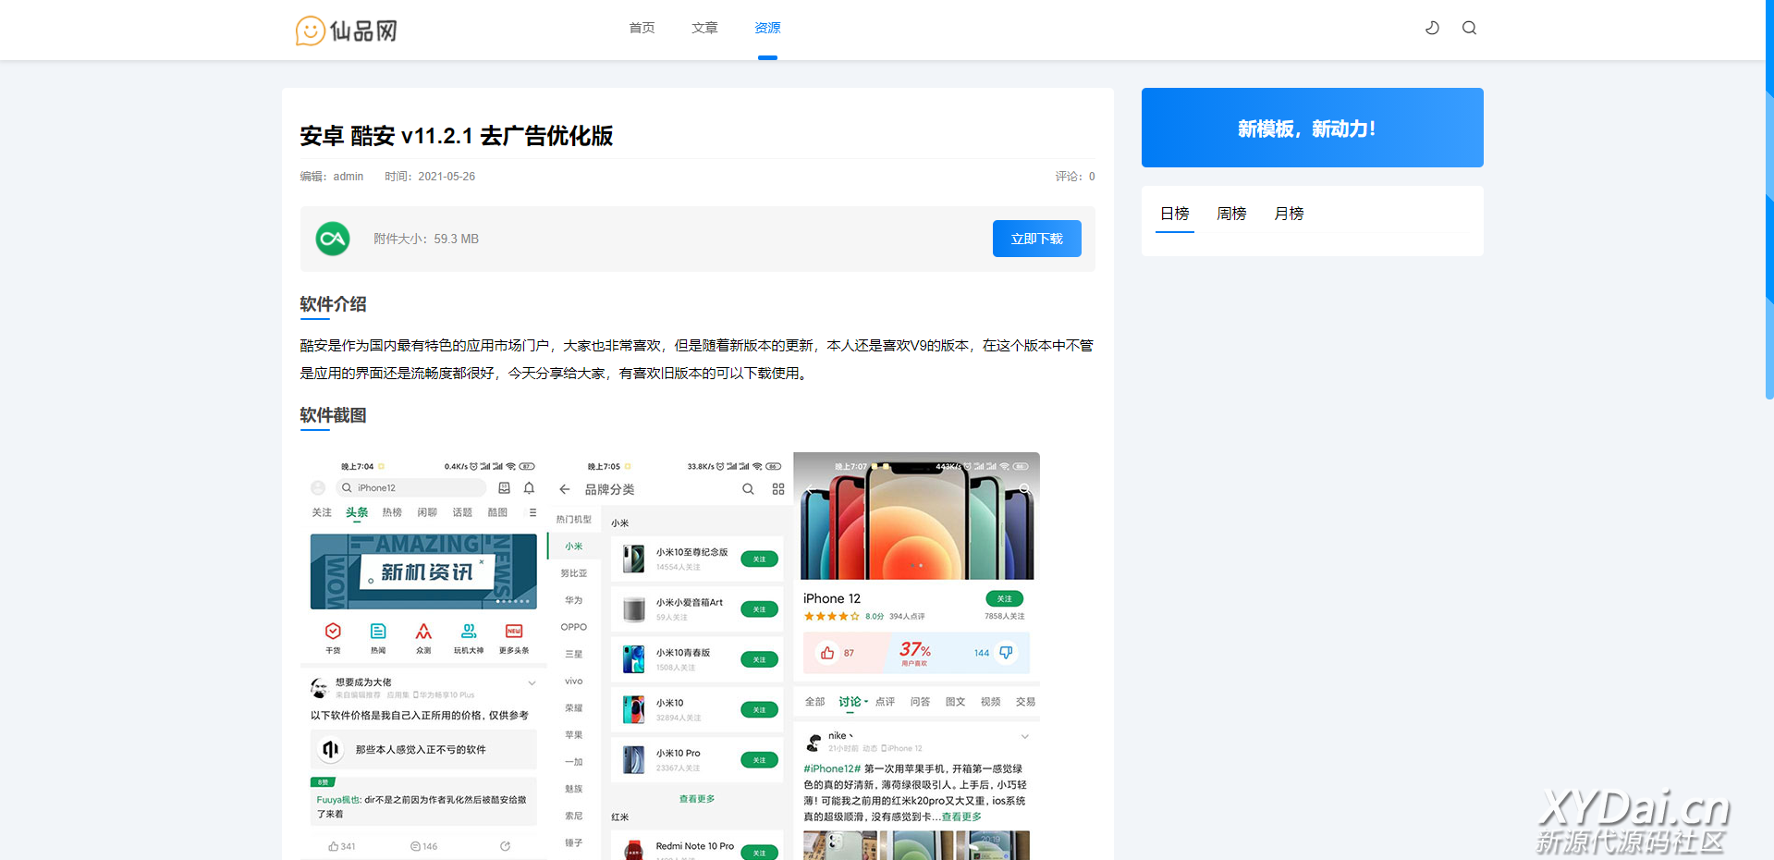Toggle the thumbs-up like on iPhone 12

coord(827,652)
